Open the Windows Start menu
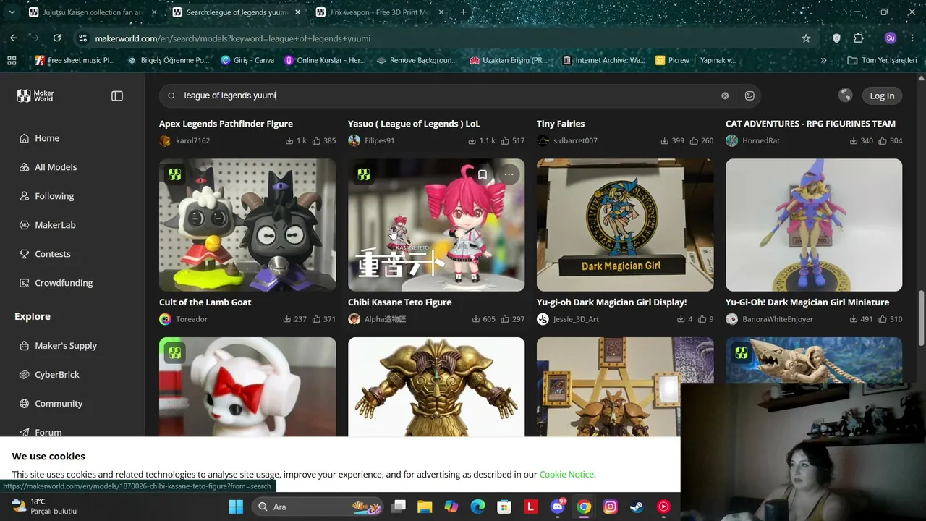The height and width of the screenshot is (521, 926). [x=236, y=507]
